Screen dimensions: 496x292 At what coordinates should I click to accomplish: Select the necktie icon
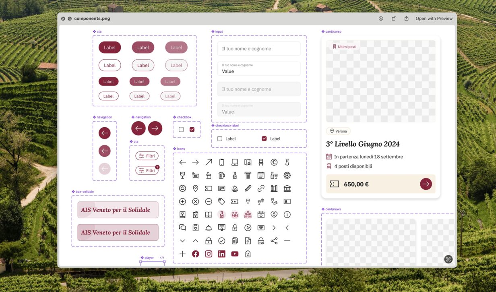tap(287, 162)
